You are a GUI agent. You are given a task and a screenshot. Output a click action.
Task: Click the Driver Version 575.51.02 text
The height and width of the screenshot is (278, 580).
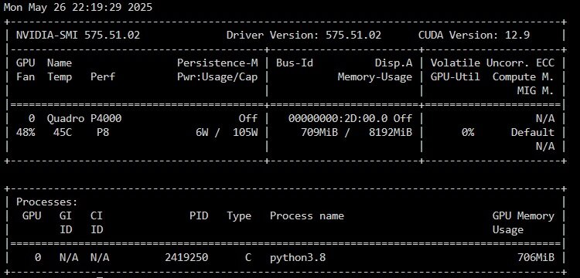pyautogui.click(x=304, y=36)
